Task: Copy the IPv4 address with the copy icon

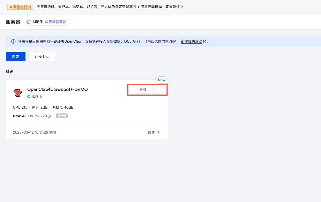Action: pyautogui.click(x=49, y=116)
